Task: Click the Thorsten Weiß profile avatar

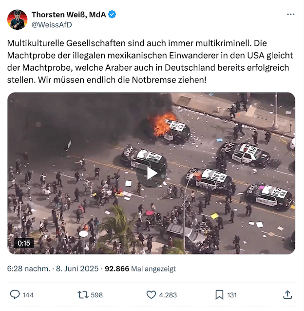Action: point(17,19)
